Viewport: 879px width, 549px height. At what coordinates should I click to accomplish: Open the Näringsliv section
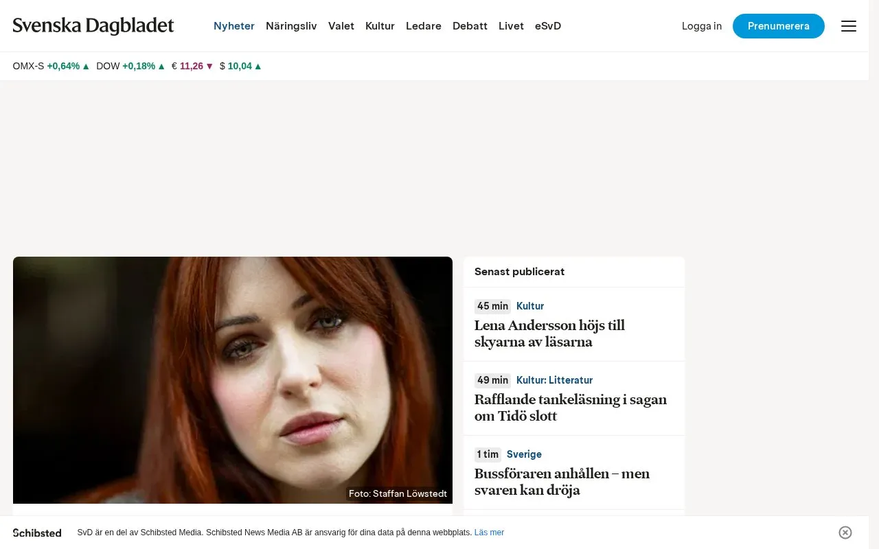click(291, 26)
